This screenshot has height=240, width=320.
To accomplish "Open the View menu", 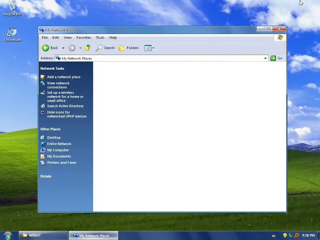I will point(67,37).
